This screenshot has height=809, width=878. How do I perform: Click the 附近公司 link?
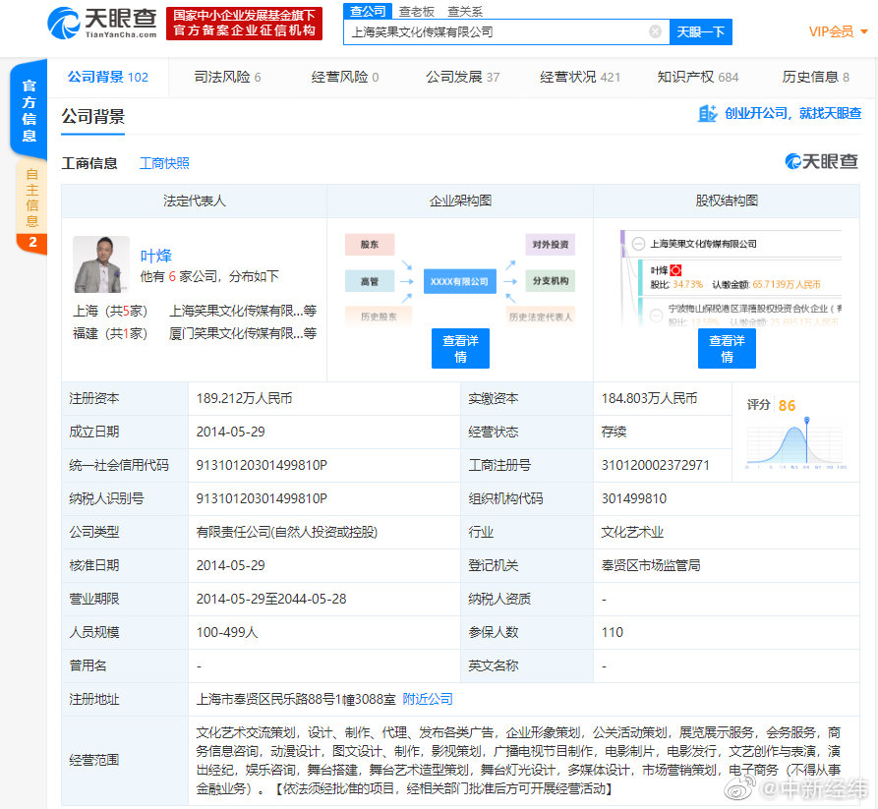(428, 699)
